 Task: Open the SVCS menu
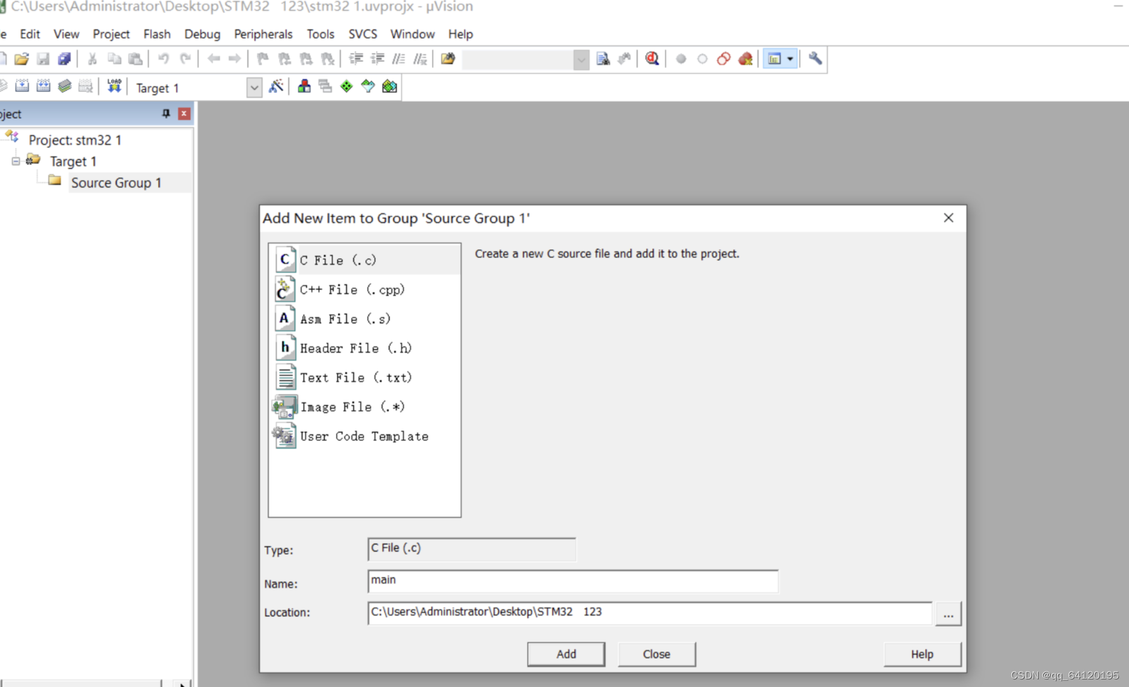[363, 34]
